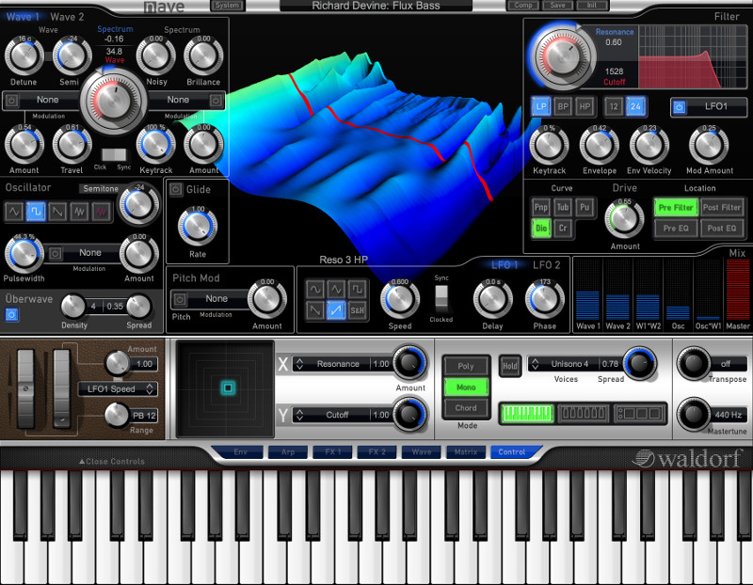Click the pitch bend wheel

click(26, 388)
